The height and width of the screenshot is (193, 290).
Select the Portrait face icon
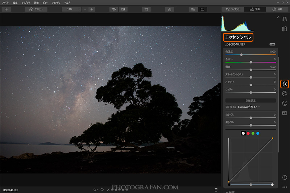285,103
